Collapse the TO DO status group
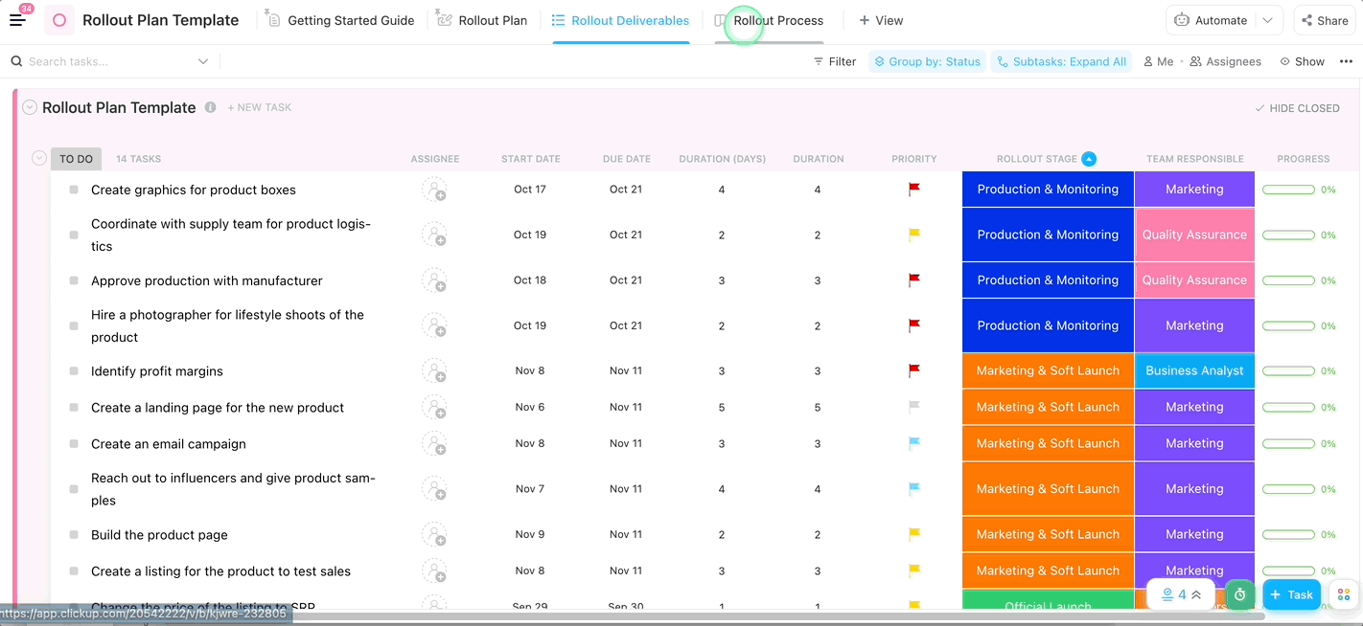 pyautogui.click(x=39, y=158)
